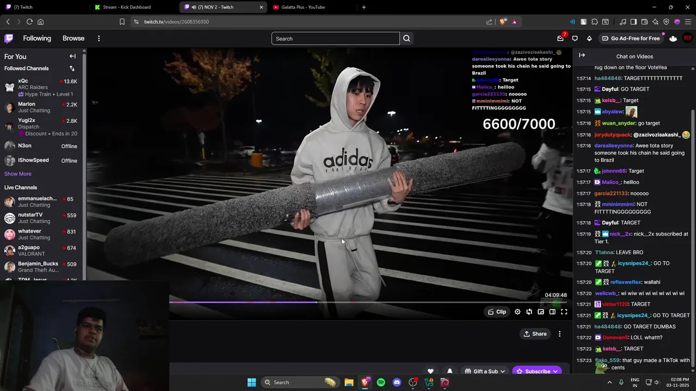Open Spotify from the taskbar
This screenshot has width=696, height=391.
tap(381, 382)
